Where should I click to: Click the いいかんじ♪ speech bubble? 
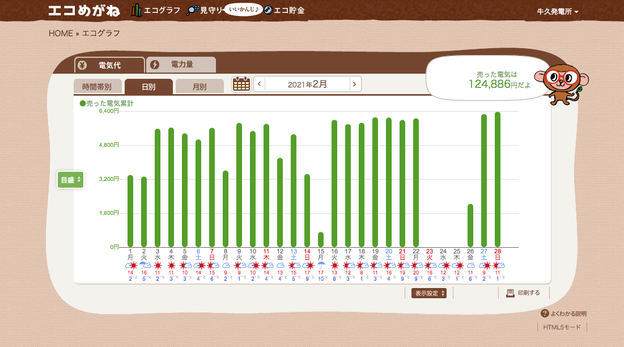[x=244, y=9]
